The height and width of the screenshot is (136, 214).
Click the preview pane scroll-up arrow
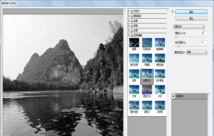click(124, 11)
